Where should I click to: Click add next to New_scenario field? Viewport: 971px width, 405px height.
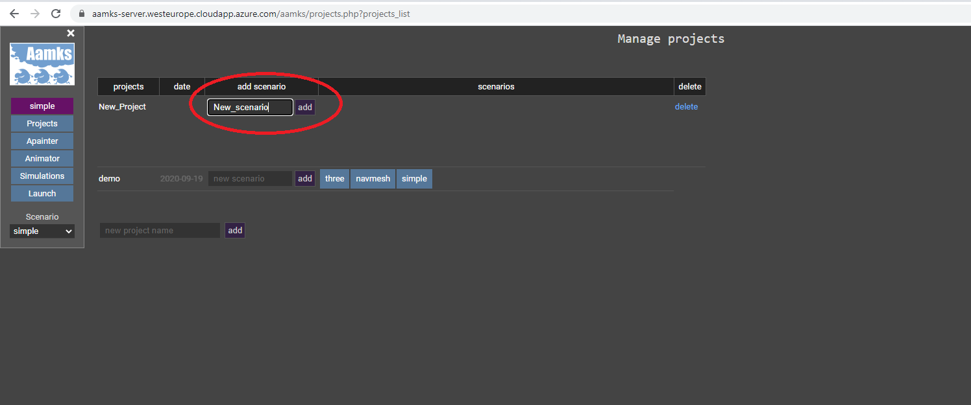pyautogui.click(x=305, y=108)
